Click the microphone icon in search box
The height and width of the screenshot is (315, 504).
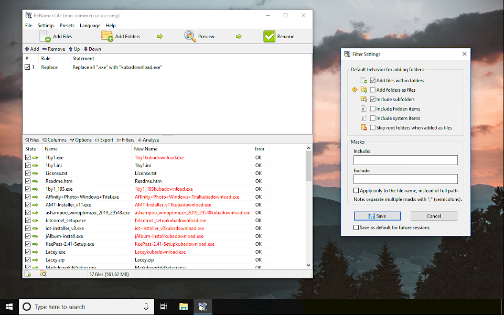pyautogui.click(x=146, y=307)
